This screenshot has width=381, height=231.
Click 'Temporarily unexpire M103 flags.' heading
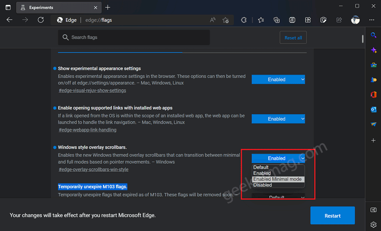92,187
